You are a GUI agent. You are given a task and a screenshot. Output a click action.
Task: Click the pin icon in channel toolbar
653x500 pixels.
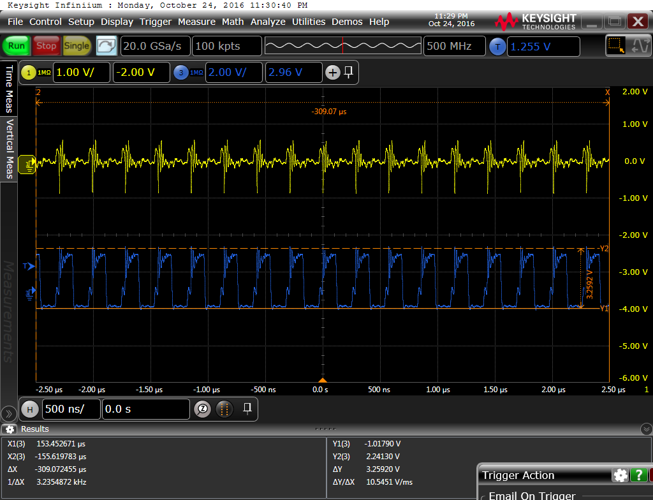(x=349, y=72)
